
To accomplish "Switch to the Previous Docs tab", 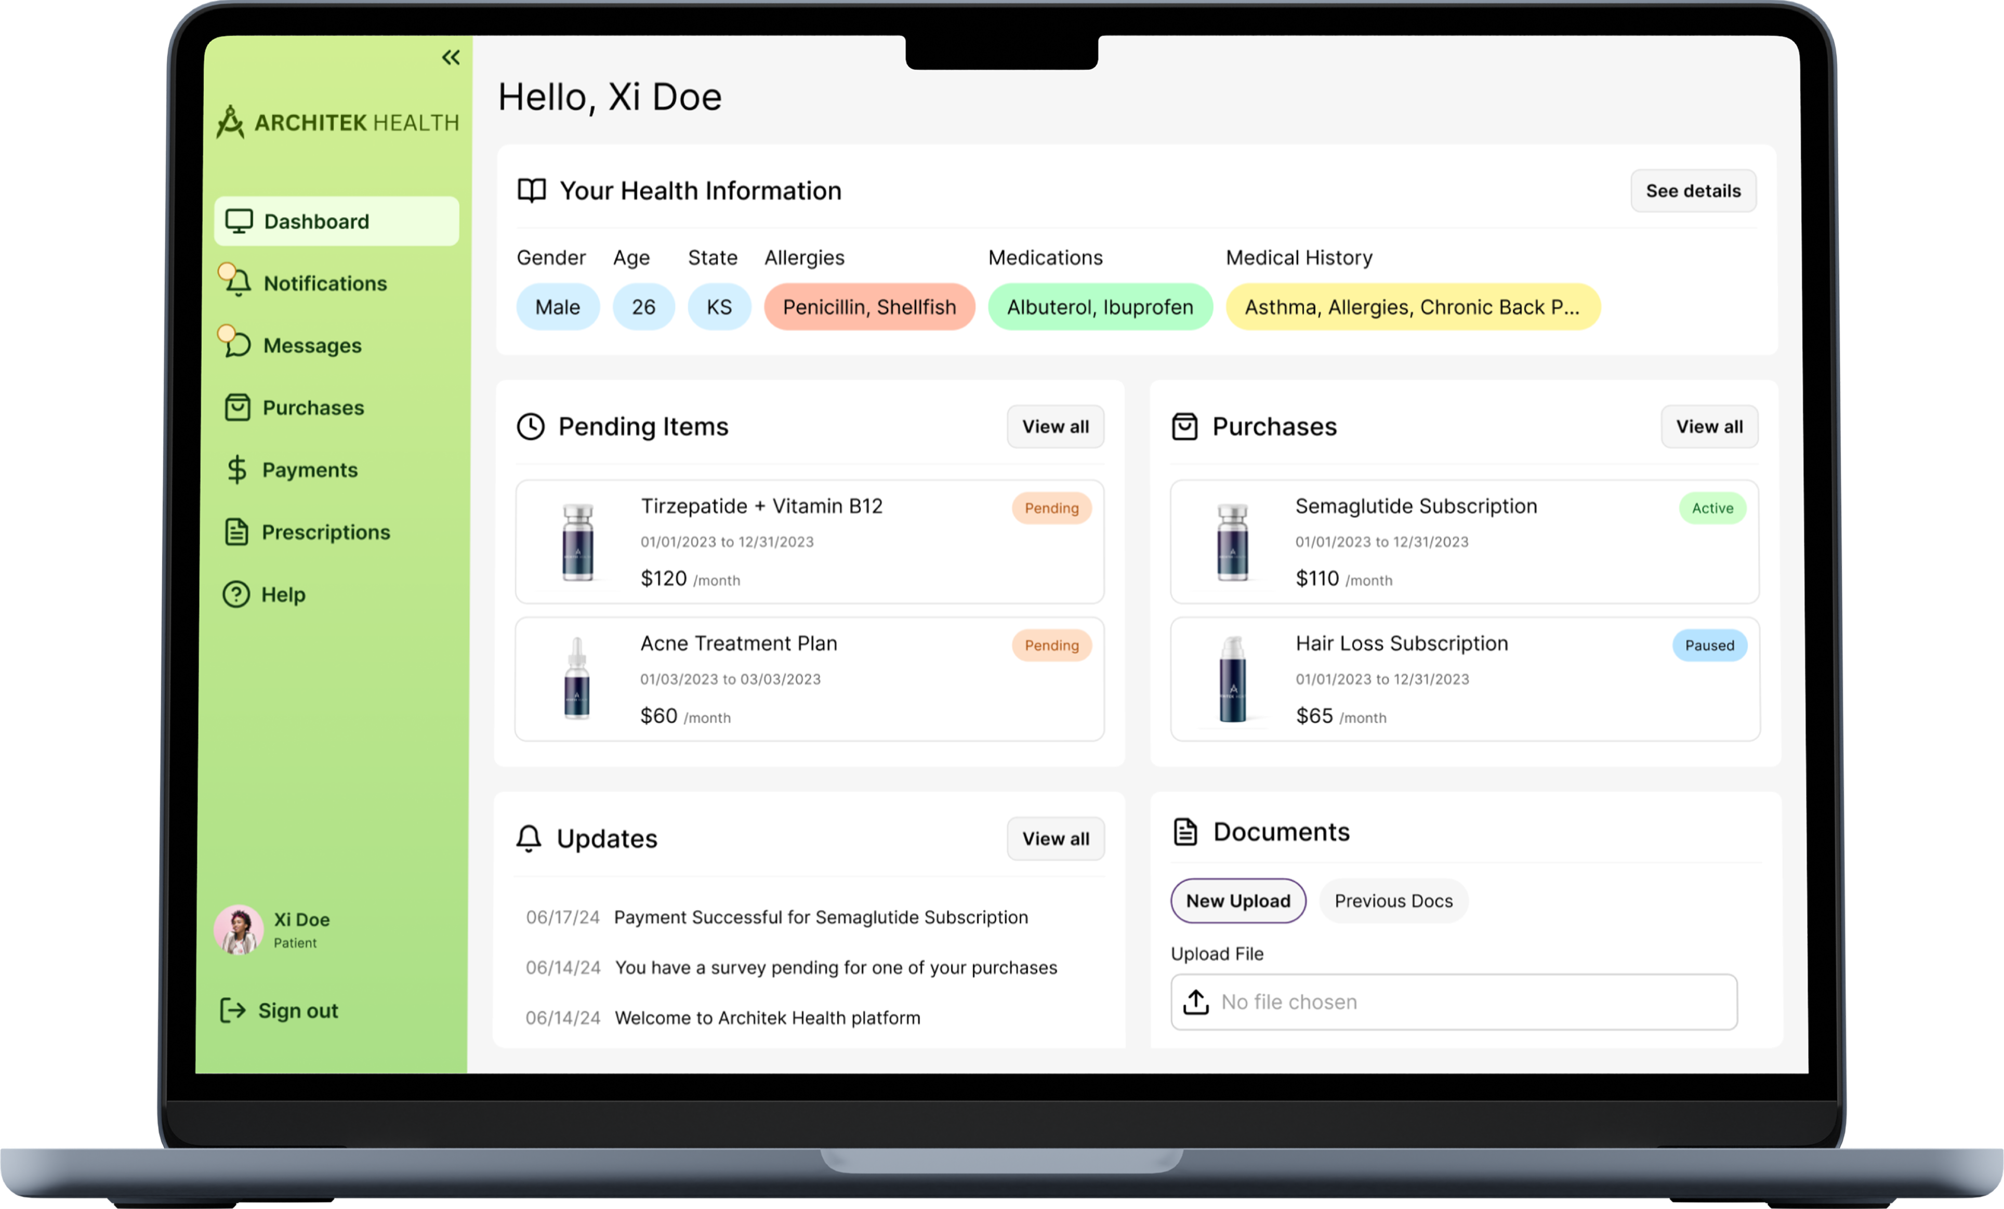I will pyautogui.click(x=1393, y=901).
